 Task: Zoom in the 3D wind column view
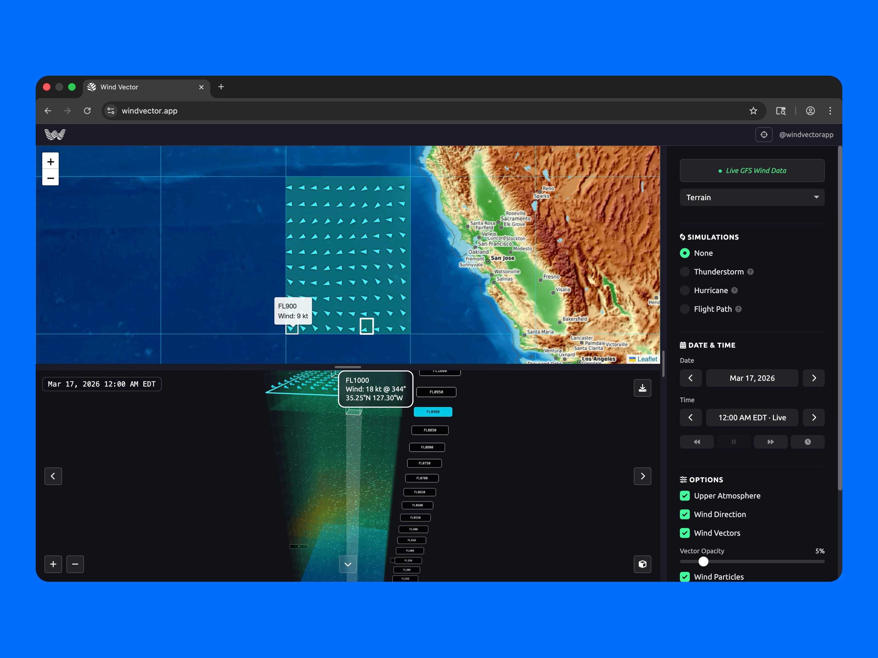pyautogui.click(x=53, y=564)
